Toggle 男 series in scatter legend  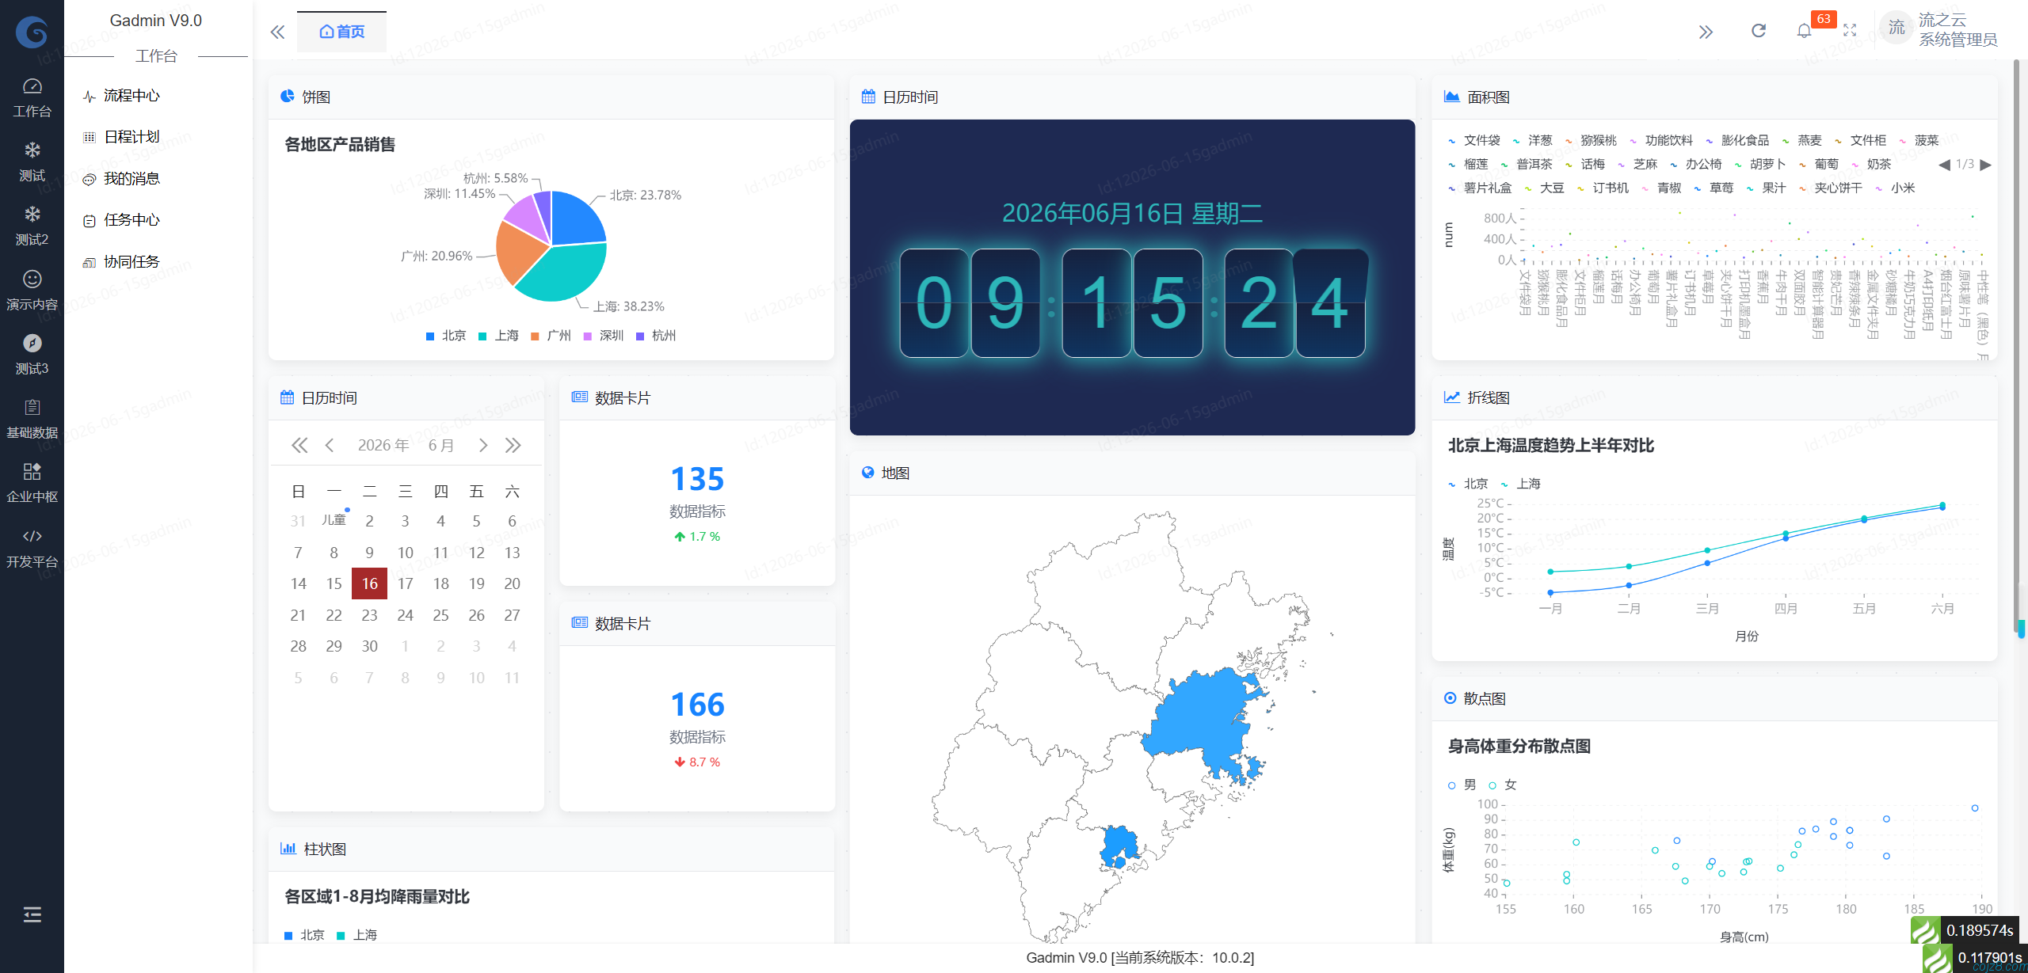(x=1462, y=785)
